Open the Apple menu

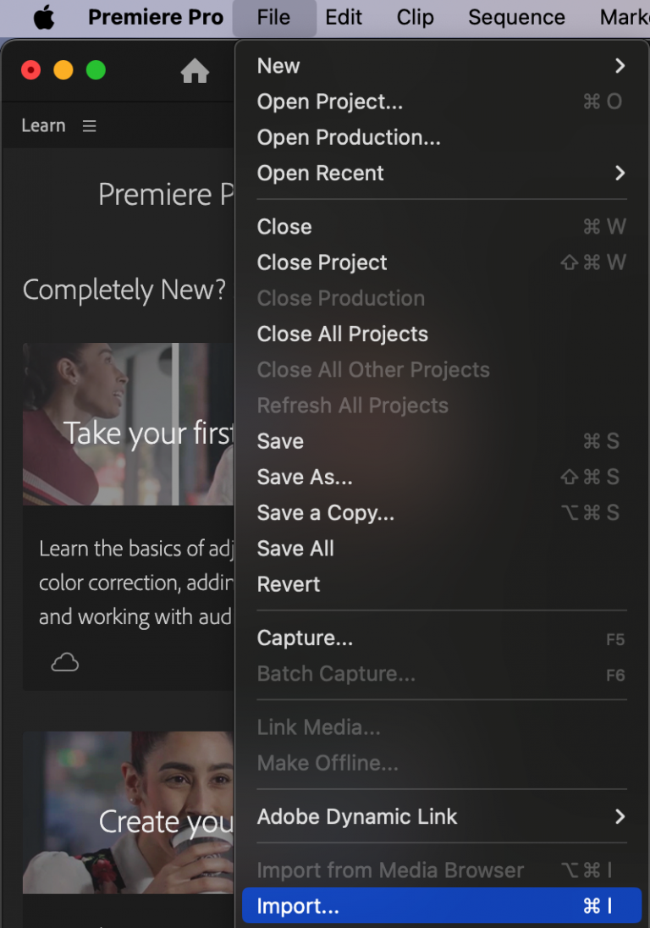44,17
